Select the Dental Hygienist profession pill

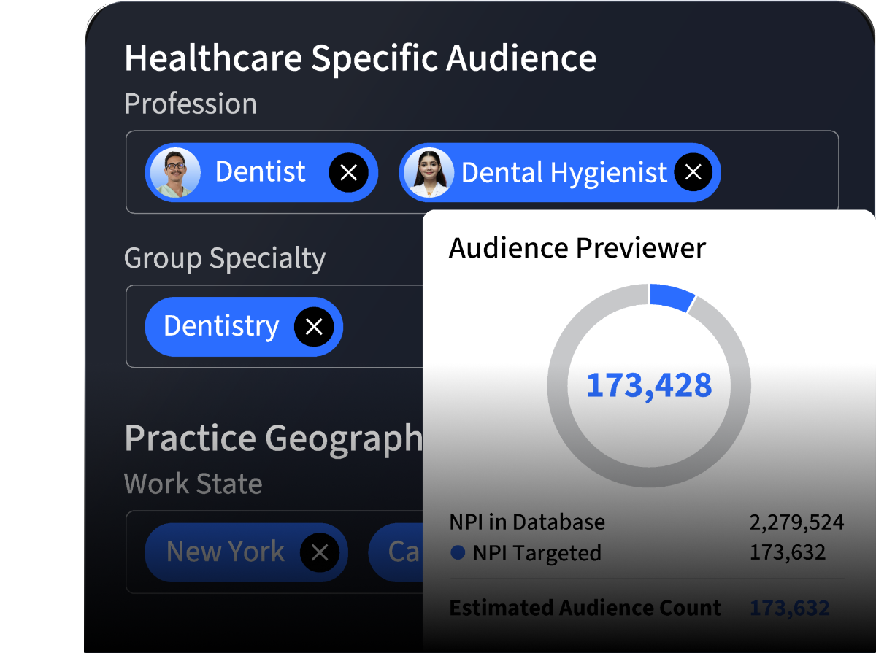coord(562,172)
